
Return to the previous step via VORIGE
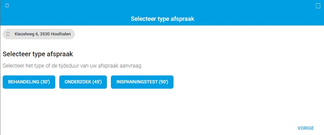pos(306,128)
